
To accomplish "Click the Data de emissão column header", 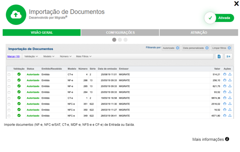I will click(107, 69).
